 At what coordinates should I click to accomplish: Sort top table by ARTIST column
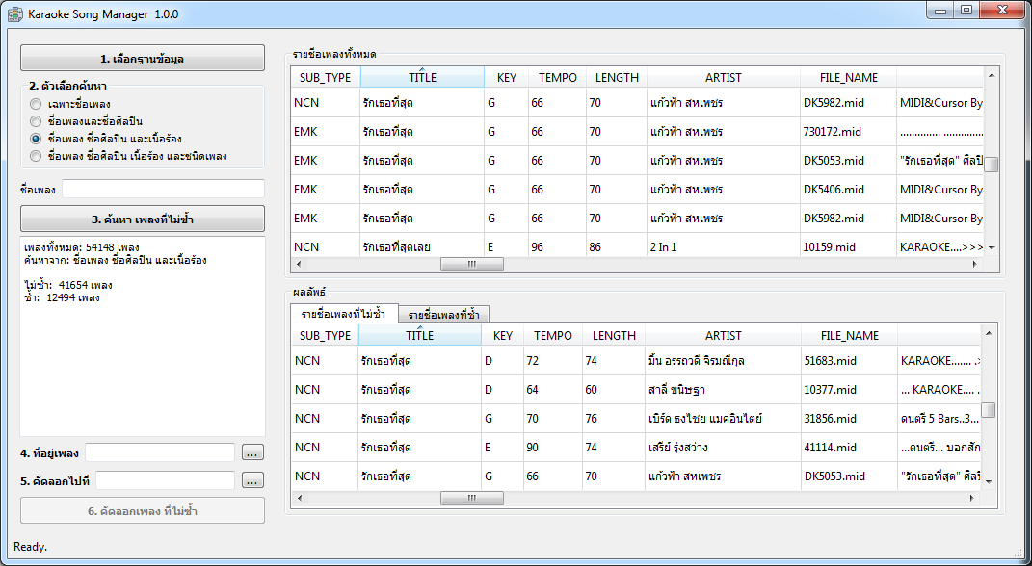724,78
